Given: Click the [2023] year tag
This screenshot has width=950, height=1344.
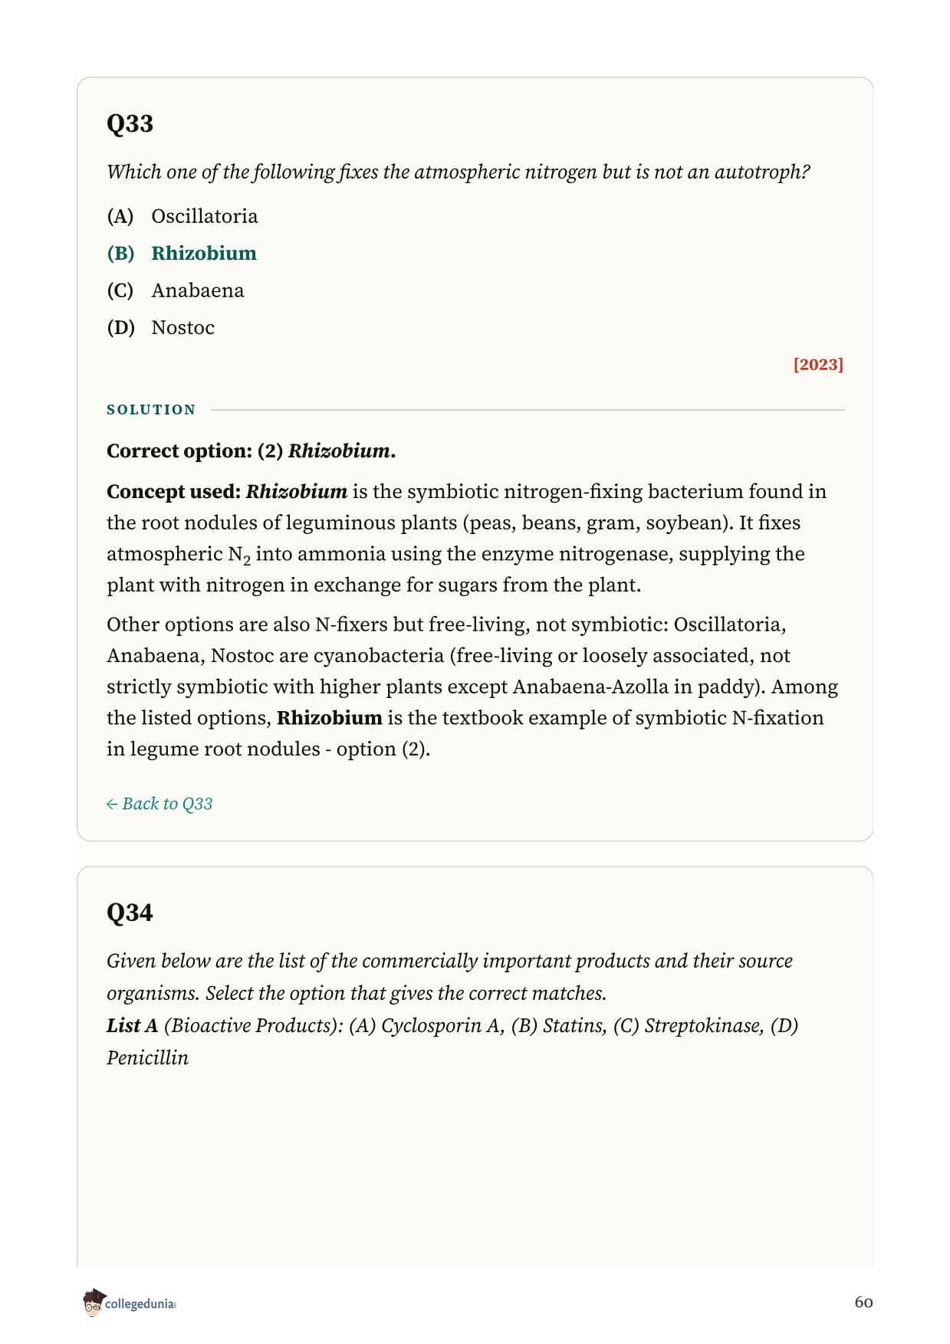Looking at the screenshot, I should pyautogui.click(x=818, y=365).
